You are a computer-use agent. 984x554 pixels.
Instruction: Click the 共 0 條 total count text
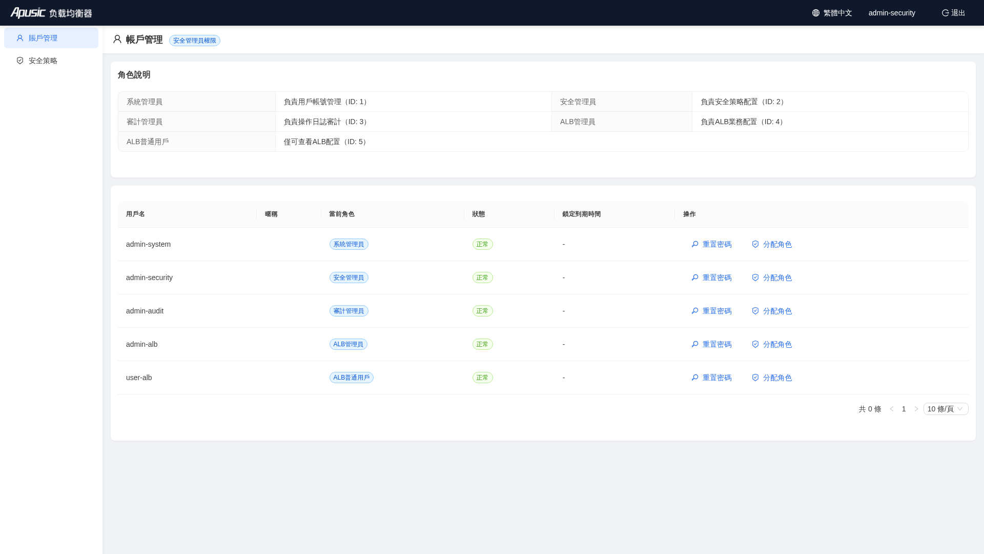(870, 409)
